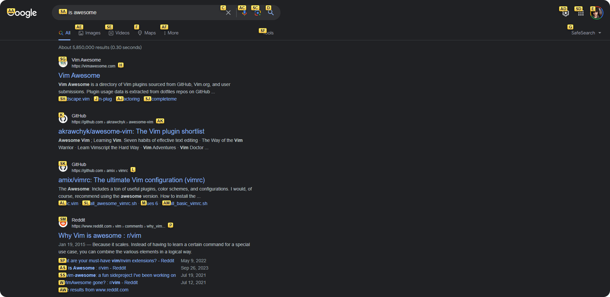Open akrawchyk/awesome-vim plugin shortlist result

[132, 131]
